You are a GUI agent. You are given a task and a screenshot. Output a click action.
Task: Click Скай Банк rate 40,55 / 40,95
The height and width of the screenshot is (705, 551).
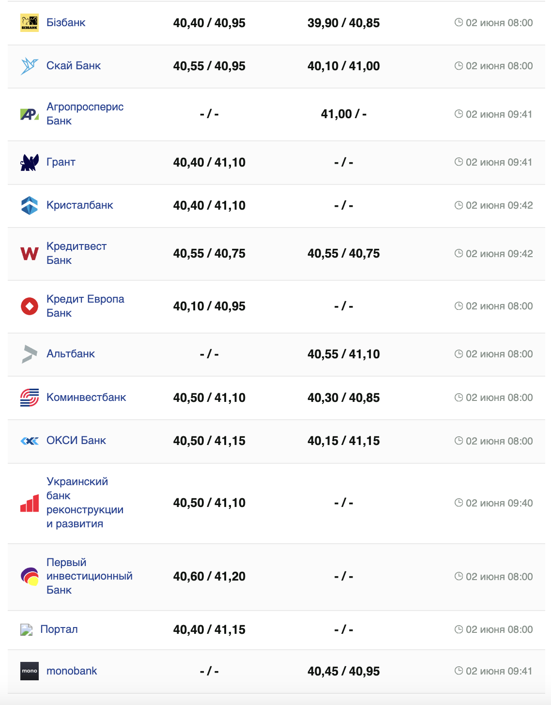click(209, 66)
